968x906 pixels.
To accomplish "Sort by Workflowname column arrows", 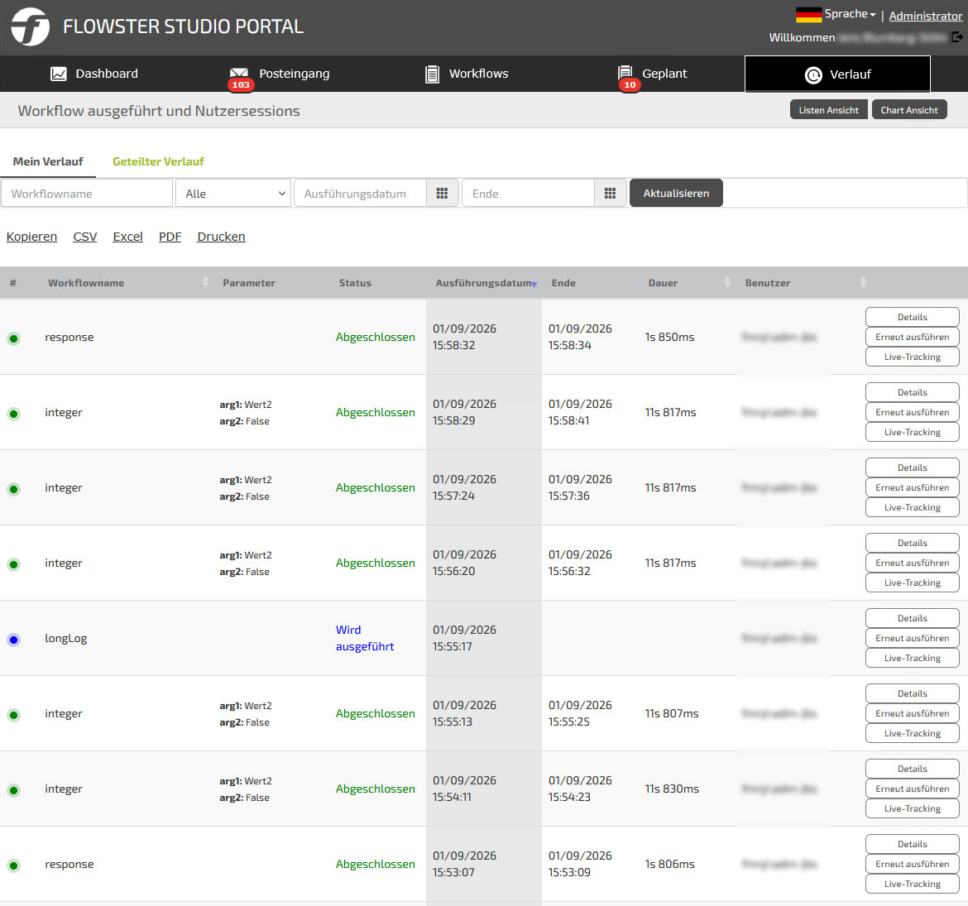I will pyautogui.click(x=205, y=282).
